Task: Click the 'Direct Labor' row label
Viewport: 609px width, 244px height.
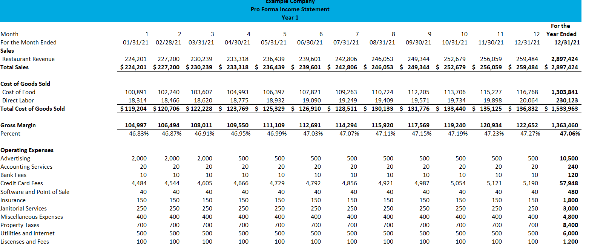Action: point(18,101)
